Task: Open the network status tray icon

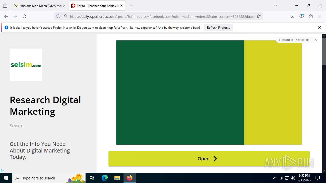Action: [x=287, y=178]
